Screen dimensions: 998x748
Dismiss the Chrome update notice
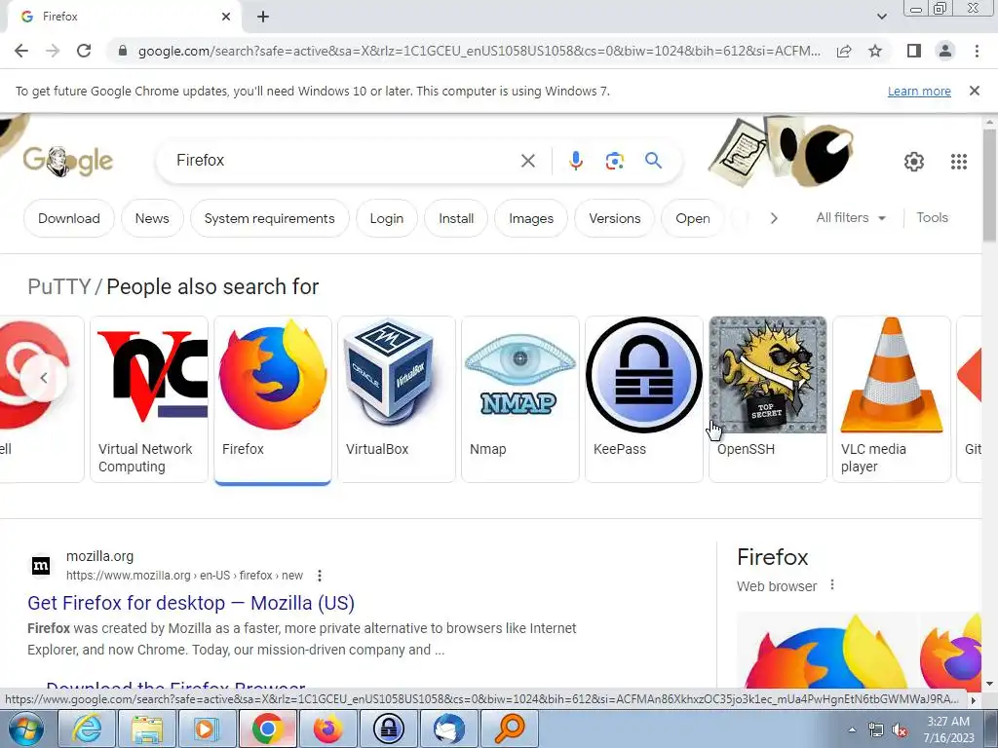coord(975,91)
